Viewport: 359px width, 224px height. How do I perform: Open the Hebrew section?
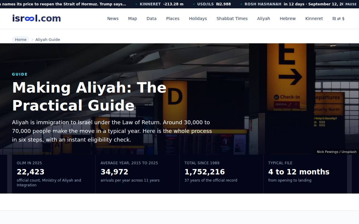click(x=287, y=19)
